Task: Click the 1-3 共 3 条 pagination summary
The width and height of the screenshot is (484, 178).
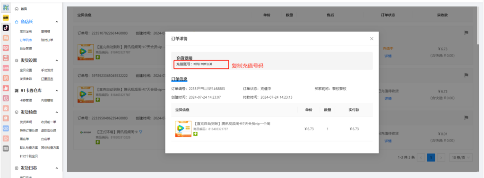Action: coord(406,158)
